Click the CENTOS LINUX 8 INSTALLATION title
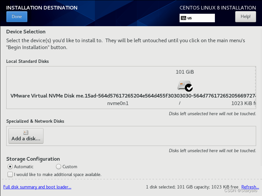The width and height of the screenshot is (262, 196). (x=218, y=8)
